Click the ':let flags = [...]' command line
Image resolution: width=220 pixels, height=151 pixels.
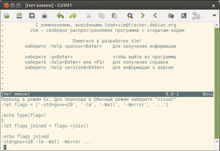tap(85, 105)
